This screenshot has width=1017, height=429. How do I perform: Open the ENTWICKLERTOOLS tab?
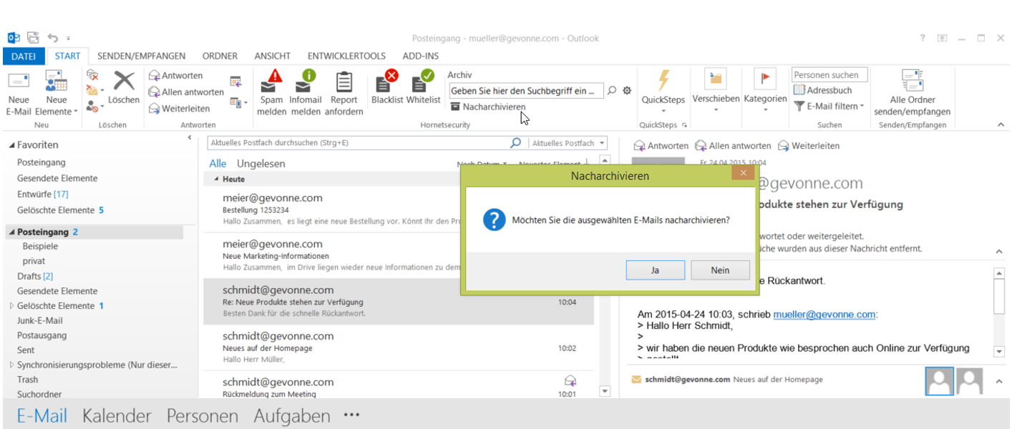[346, 56]
